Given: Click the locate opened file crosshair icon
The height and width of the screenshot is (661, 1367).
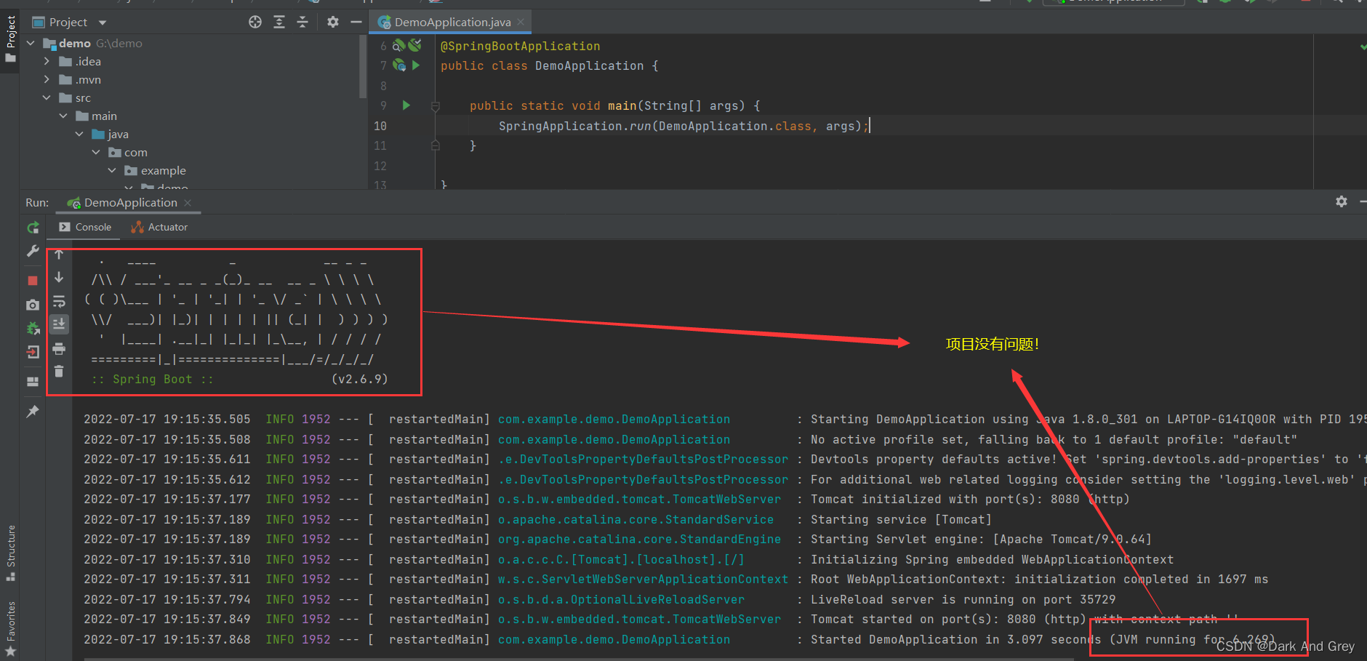Looking at the screenshot, I should pos(255,22).
